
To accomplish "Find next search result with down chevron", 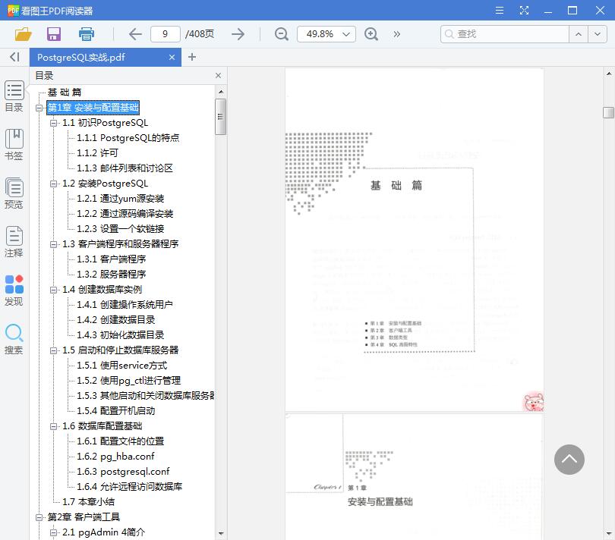I will (x=597, y=34).
